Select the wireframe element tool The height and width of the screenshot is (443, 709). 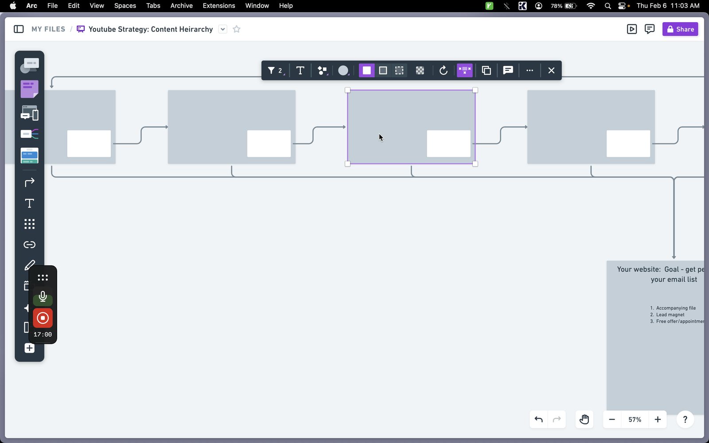click(29, 113)
